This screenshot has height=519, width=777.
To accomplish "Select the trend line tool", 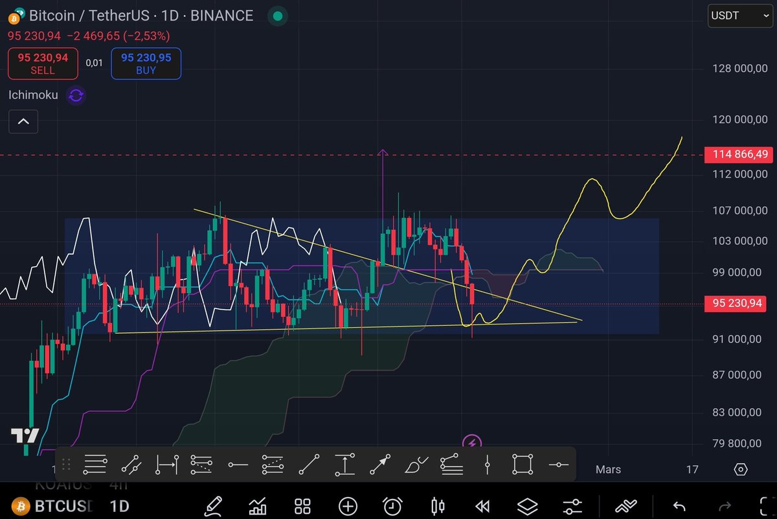I will pyautogui.click(x=309, y=464).
